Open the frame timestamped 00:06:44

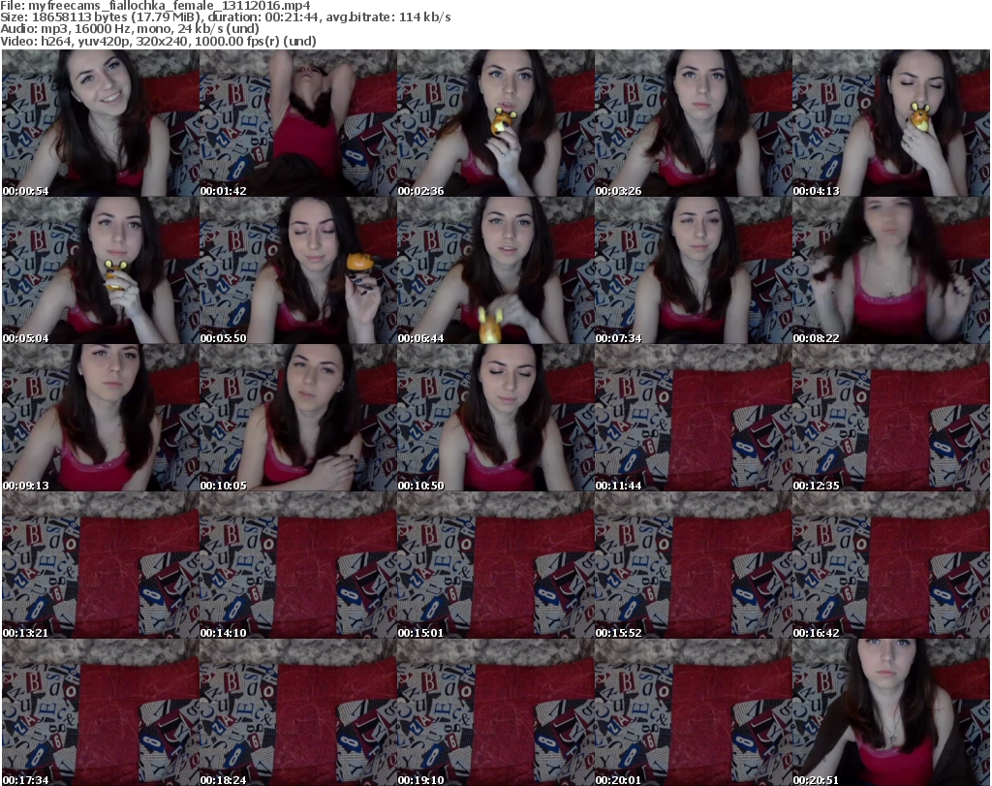[x=495, y=270]
